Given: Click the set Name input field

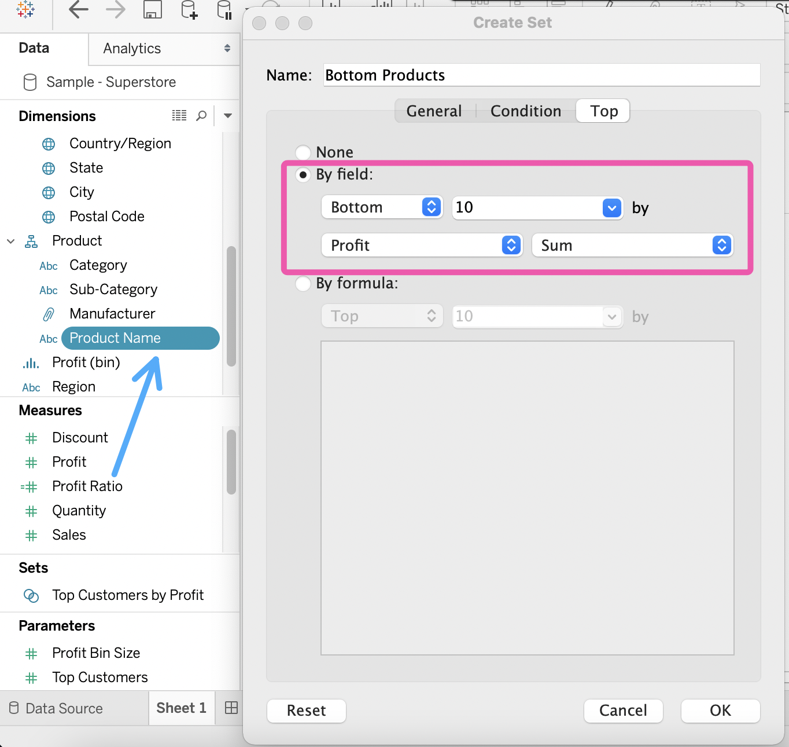Looking at the screenshot, I should point(541,75).
